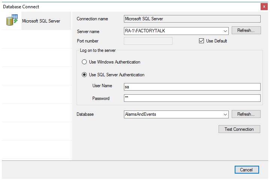Click the Log on to the server label
Image resolution: width=270 pixels, height=180 pixels.
point(98,50)
